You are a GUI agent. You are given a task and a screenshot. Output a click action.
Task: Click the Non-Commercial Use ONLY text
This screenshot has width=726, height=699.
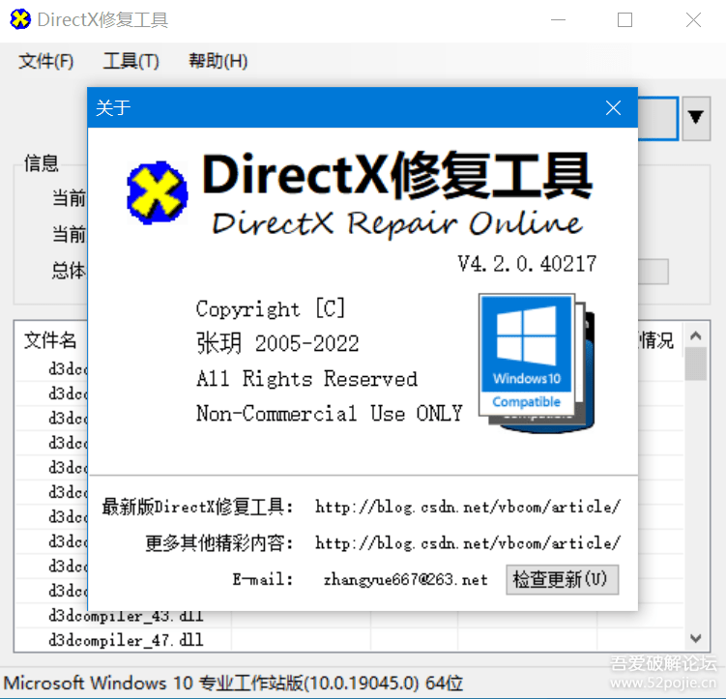click(330, 414)
